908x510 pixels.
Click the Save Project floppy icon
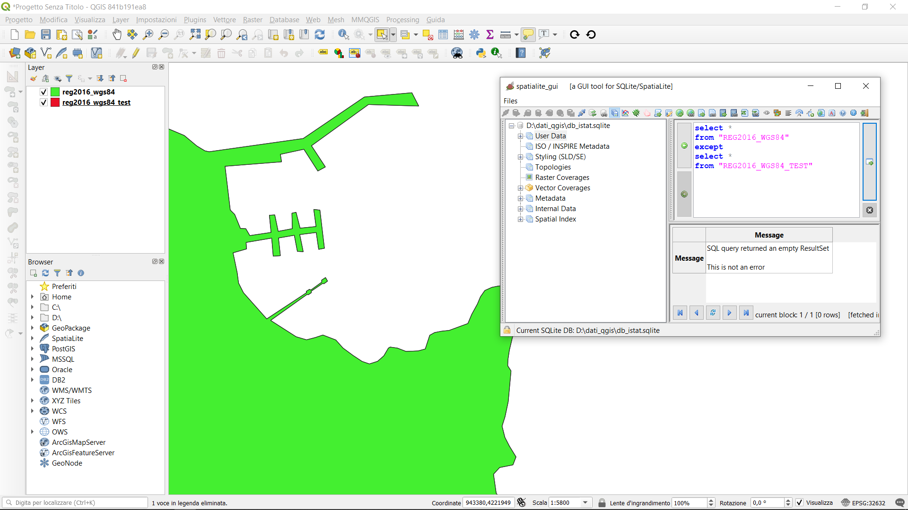click(45, 34)
